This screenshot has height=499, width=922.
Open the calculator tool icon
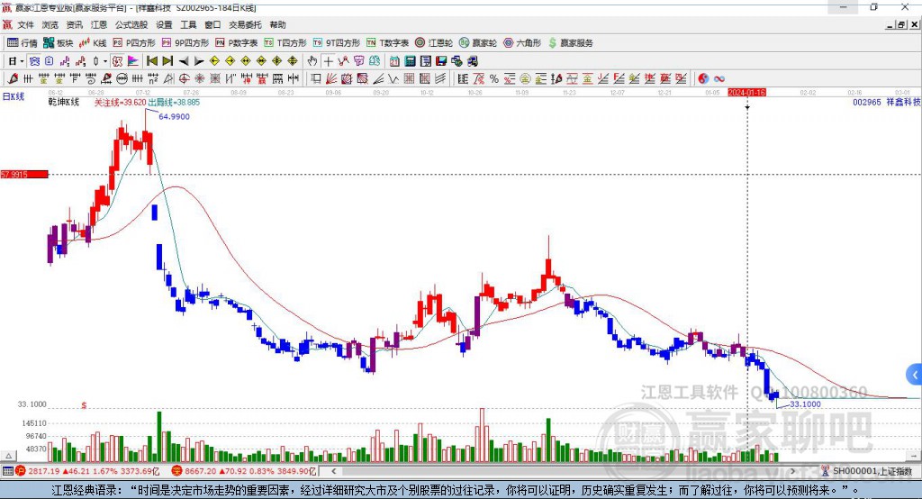coord(411,60)
